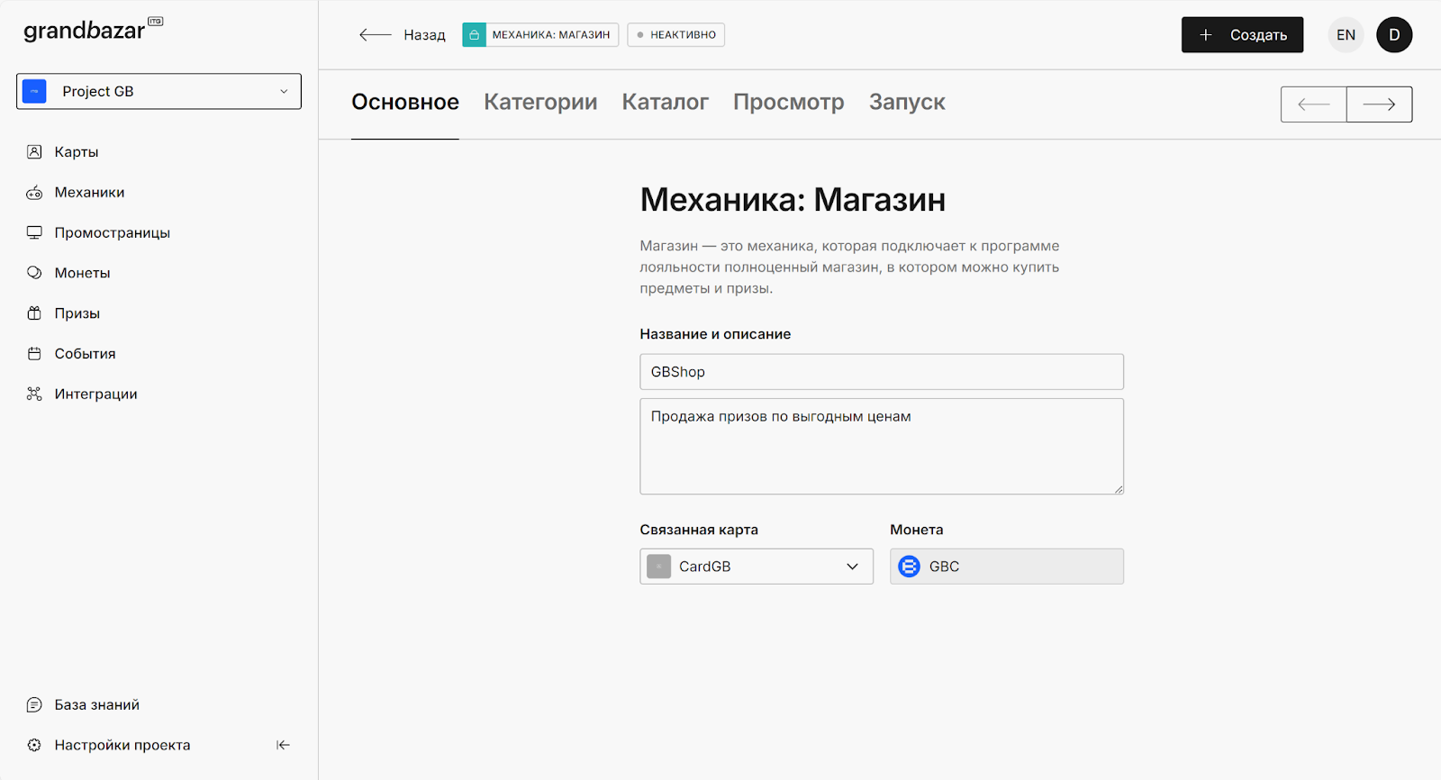Click the Призы gift icon
Image resolution: width=1441 pixels, height=780 pixels.
tap(34, 313)
